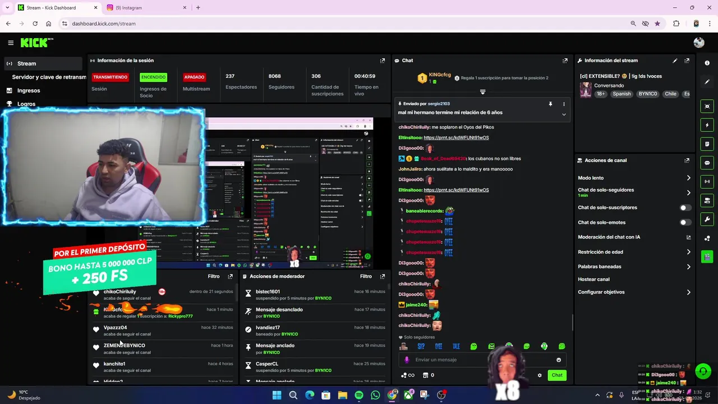
Task: Click the activity feed scrollbar
Action: 236,293
